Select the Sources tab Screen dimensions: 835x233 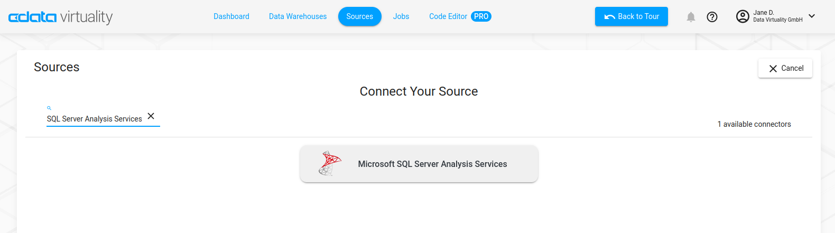(x=360, y=16)
